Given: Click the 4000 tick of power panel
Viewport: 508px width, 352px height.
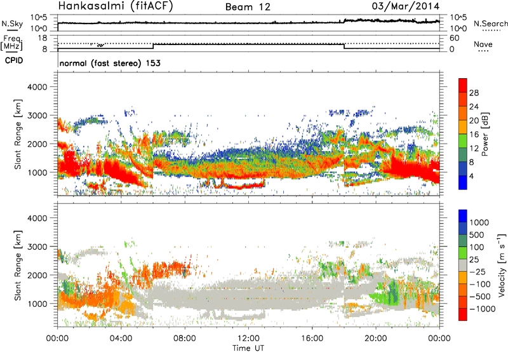Looking at the screenshot, I should (x=37, y=87).
